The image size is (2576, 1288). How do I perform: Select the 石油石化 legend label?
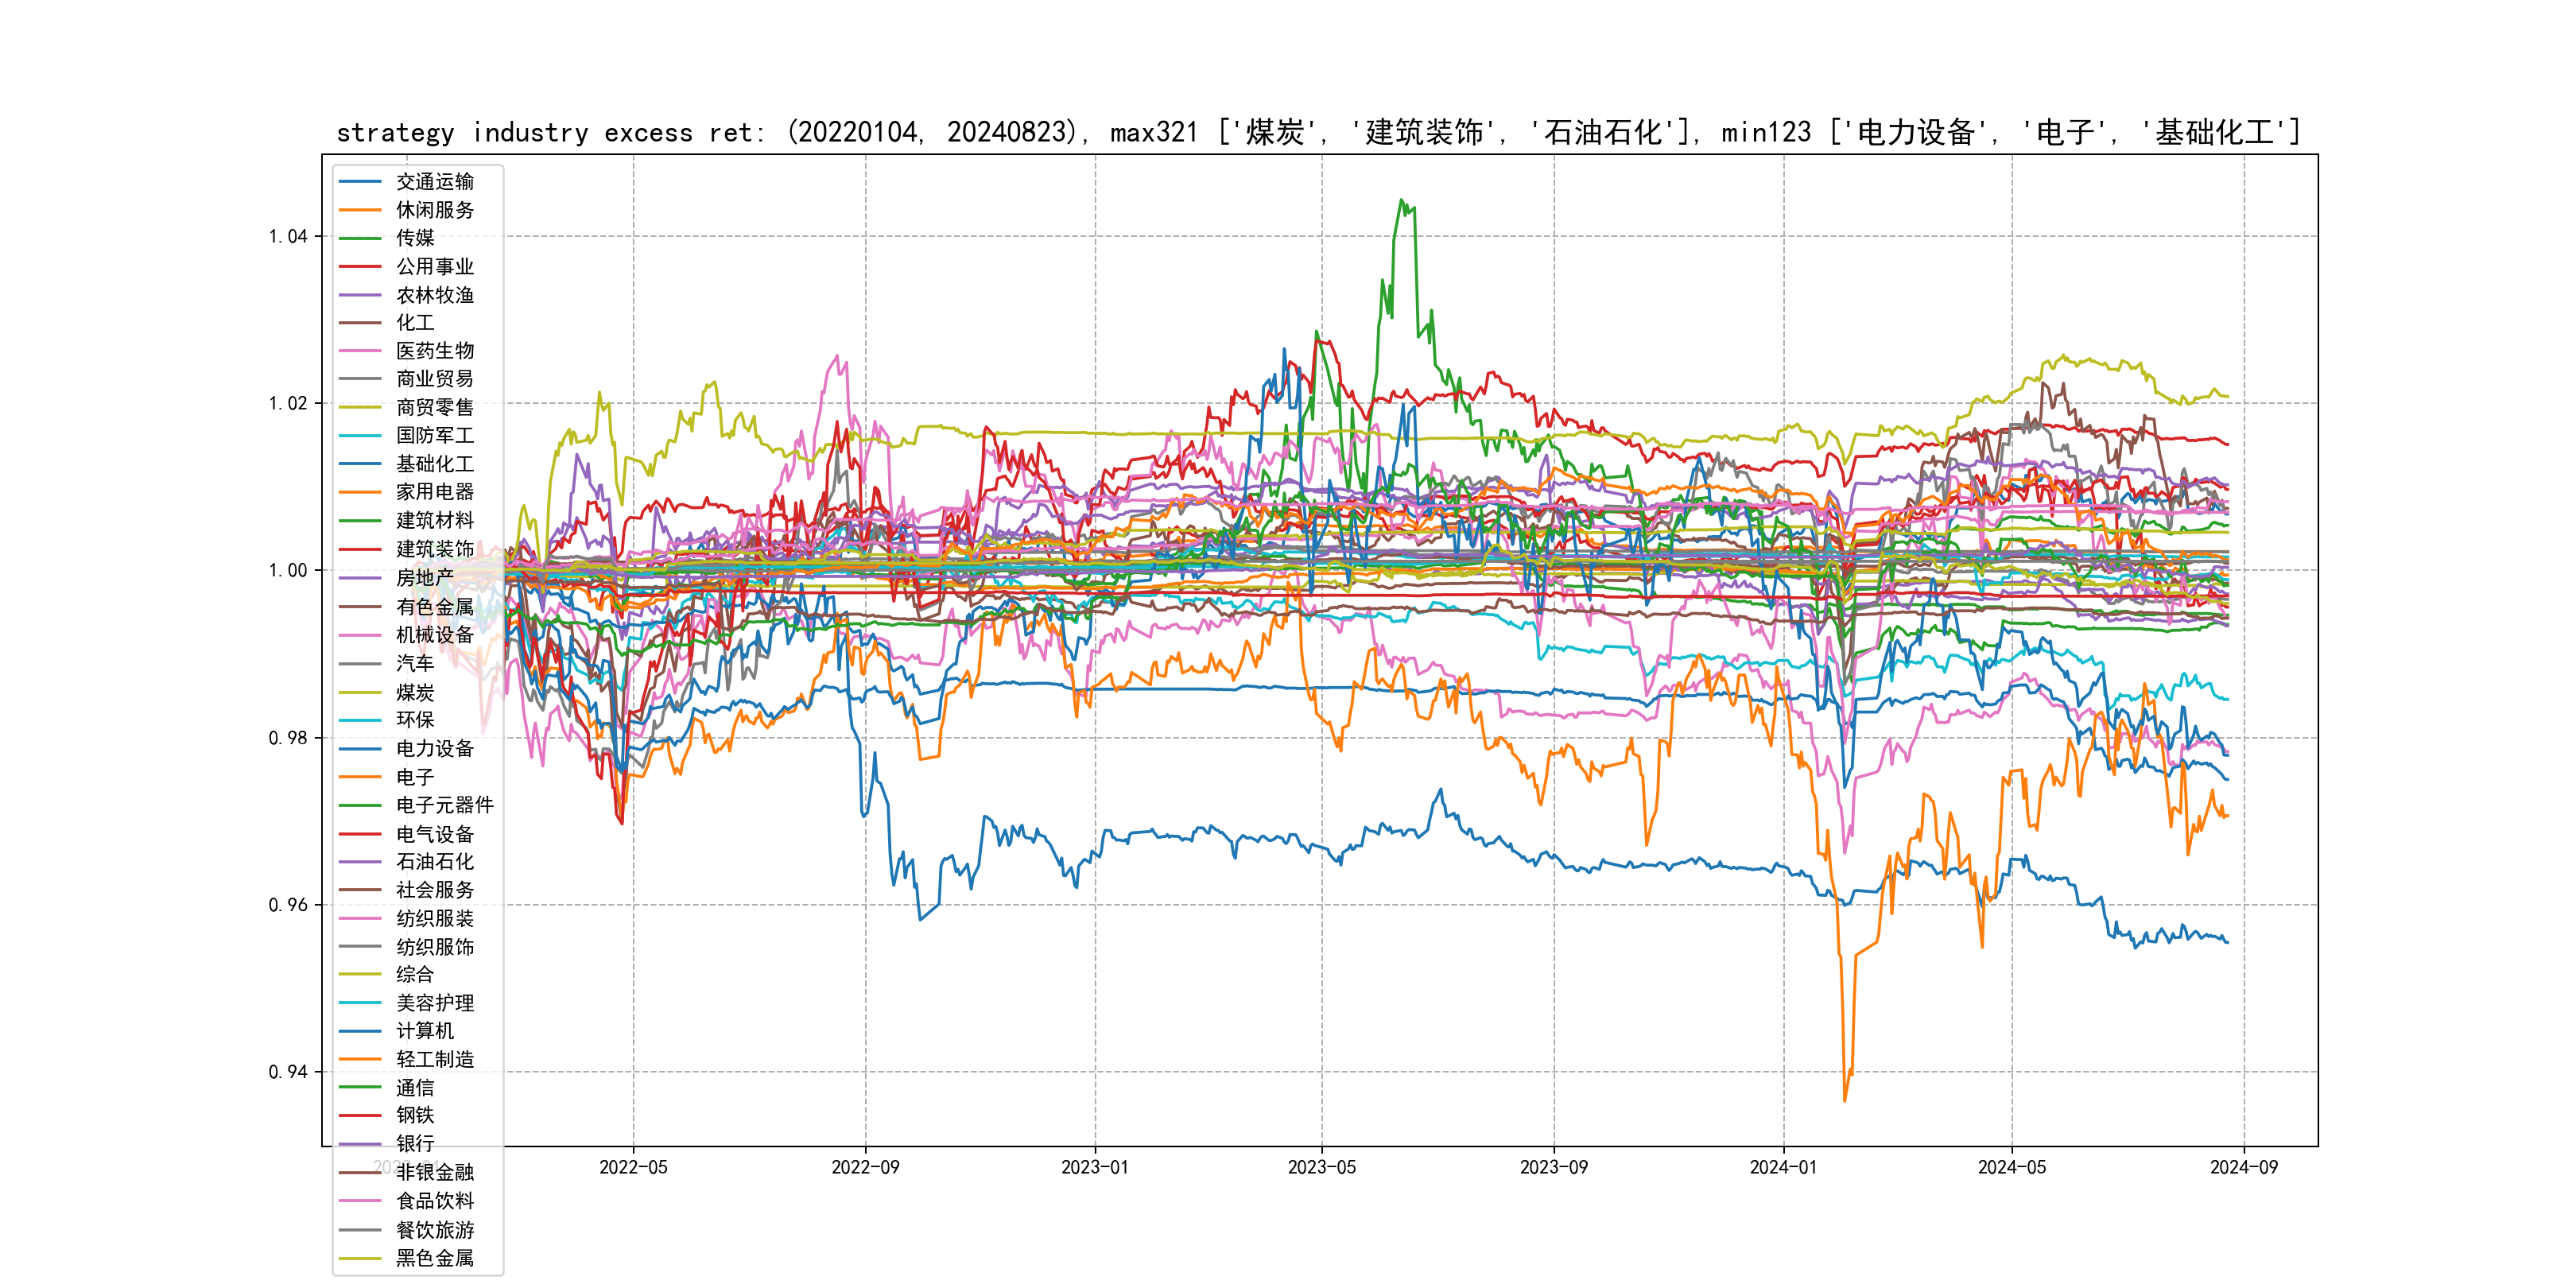pyautogui.click(x=434, y=861)
